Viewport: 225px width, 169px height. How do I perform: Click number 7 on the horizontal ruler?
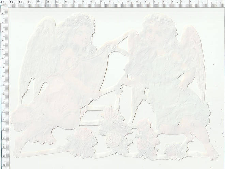tap(163, 2)
